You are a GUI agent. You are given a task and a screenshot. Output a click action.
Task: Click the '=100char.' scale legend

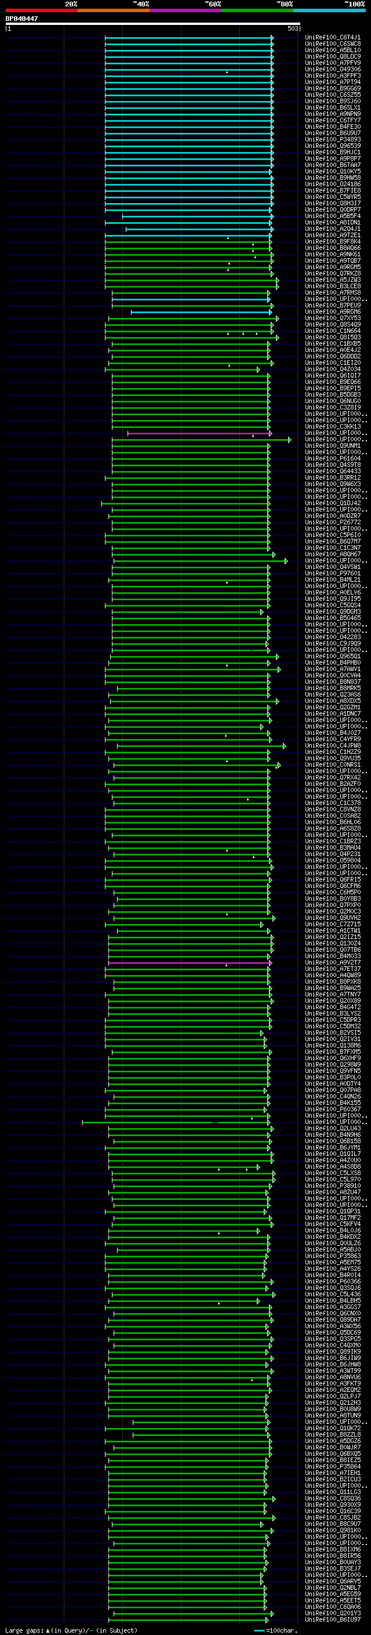click(281, 1630)
